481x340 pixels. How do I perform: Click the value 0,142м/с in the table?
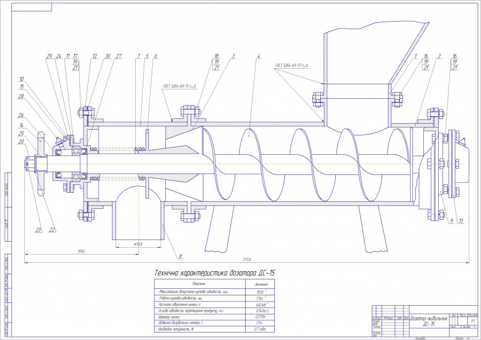tap(262, 311)
